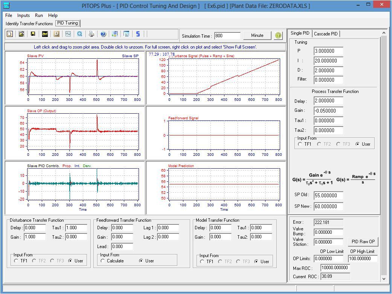
Task: Open the File menu
Action: (x=9, y=15)
